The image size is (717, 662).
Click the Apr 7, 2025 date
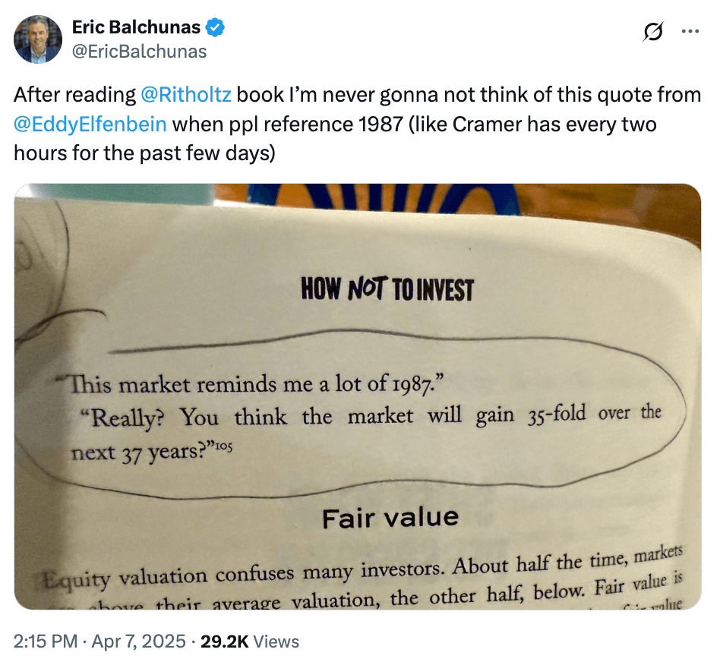pyautogui.click(x=140, y=642)
